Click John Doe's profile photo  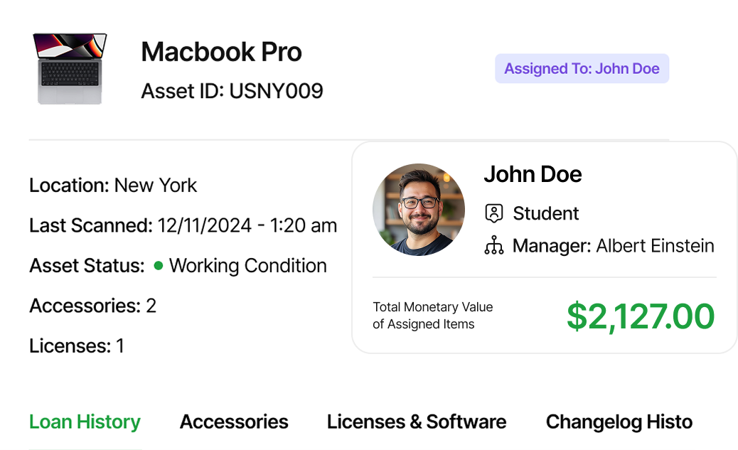click(418, 210)
